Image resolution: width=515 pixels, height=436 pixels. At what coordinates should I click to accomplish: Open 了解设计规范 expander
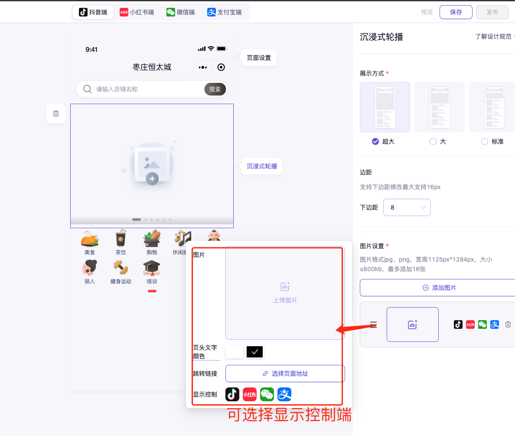[x=494, y=36]
